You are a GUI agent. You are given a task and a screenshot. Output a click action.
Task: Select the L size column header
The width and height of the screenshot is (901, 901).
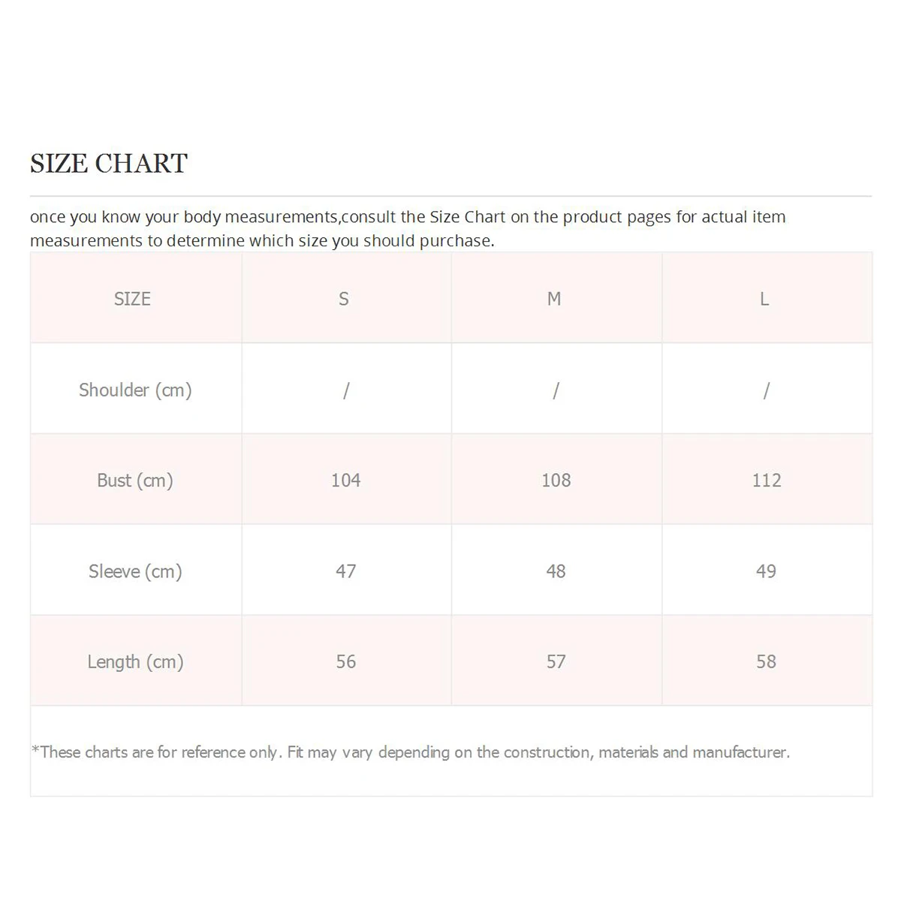764,299
